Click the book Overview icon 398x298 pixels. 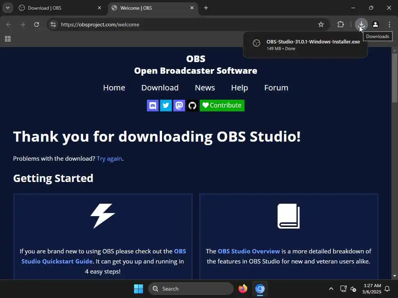click(x=289, y=216)
